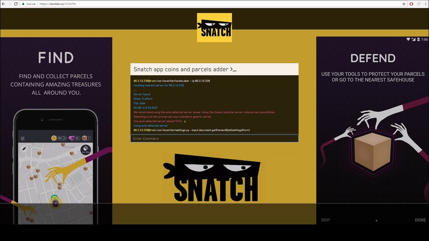Click 'Use auto-detected server above? (Y/n)' prompt

point(158,121)
